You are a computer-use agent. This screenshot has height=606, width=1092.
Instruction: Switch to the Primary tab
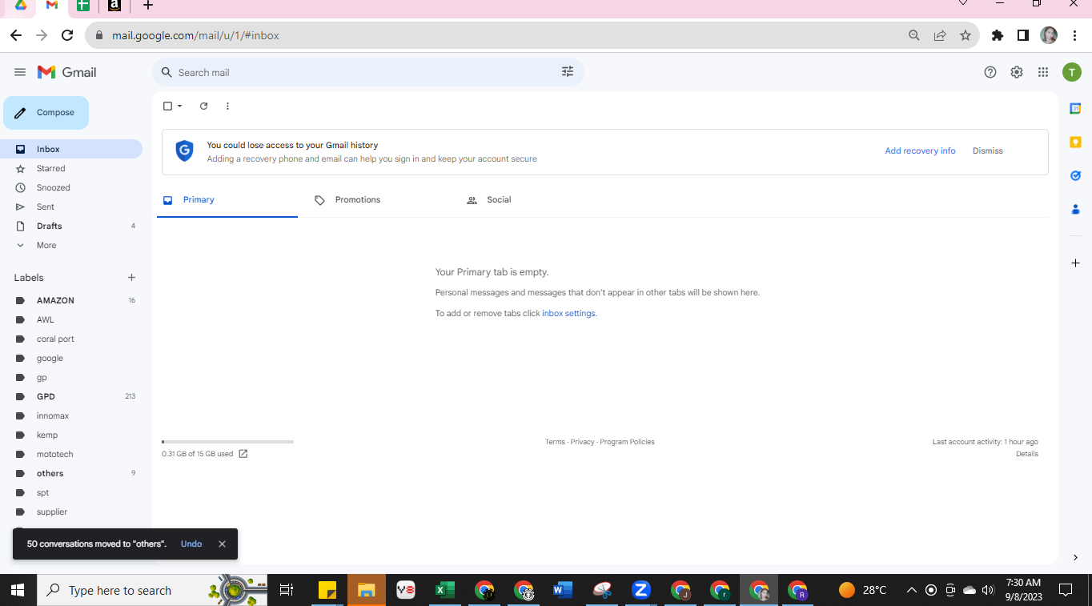pos(227,200)
